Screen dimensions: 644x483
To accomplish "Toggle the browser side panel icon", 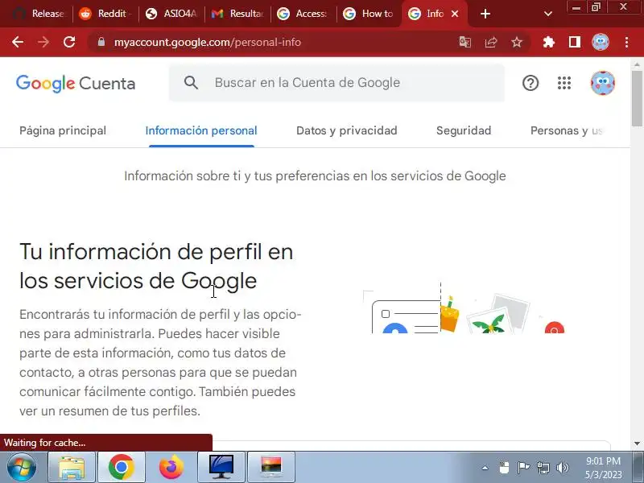I will [575, 42].
